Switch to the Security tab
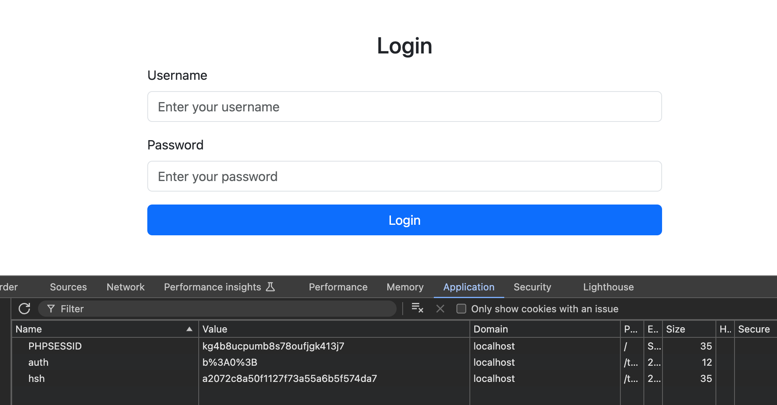 pos(532,287)
